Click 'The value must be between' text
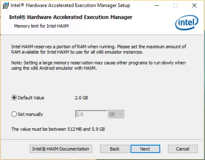The width and height of the screenshot is (205, 160). click(x=58, y=129)
